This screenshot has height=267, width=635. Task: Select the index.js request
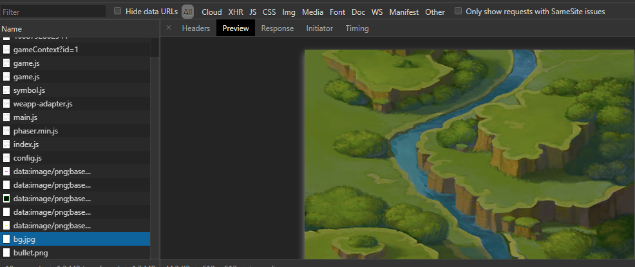[75, 144]
